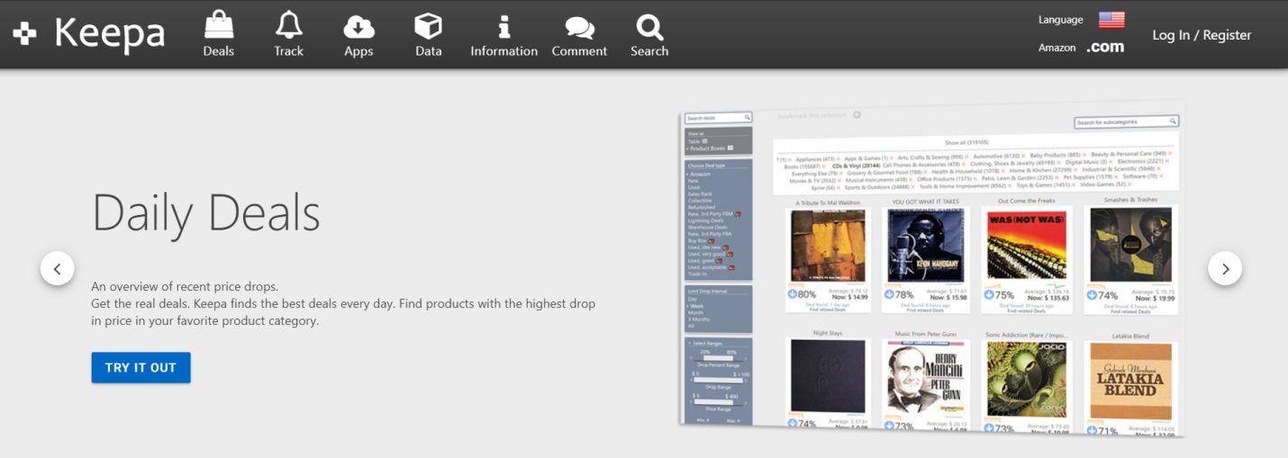
Task: Click the bookmark selection plus icon in preview
Action: click(857, 115)
